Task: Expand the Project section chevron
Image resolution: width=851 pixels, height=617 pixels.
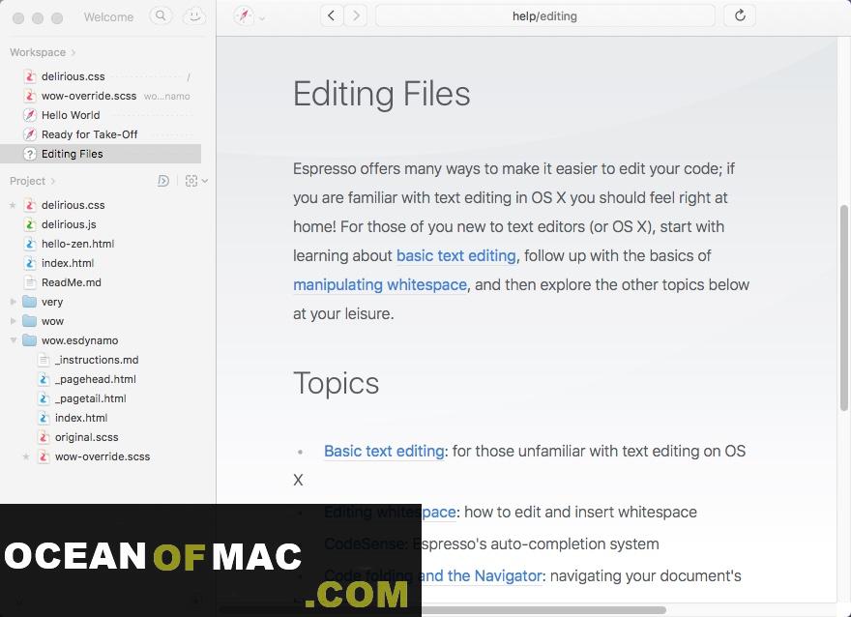Action: pos(52,181)
